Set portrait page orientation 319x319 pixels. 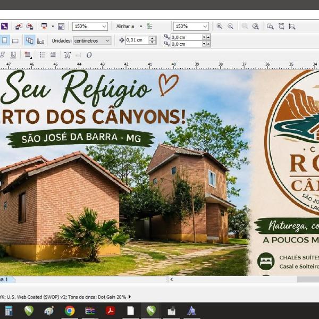[4, 40]
